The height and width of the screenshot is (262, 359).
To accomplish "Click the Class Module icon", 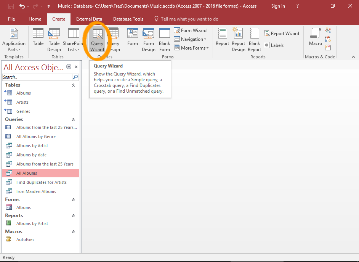I will click(328, 39).
